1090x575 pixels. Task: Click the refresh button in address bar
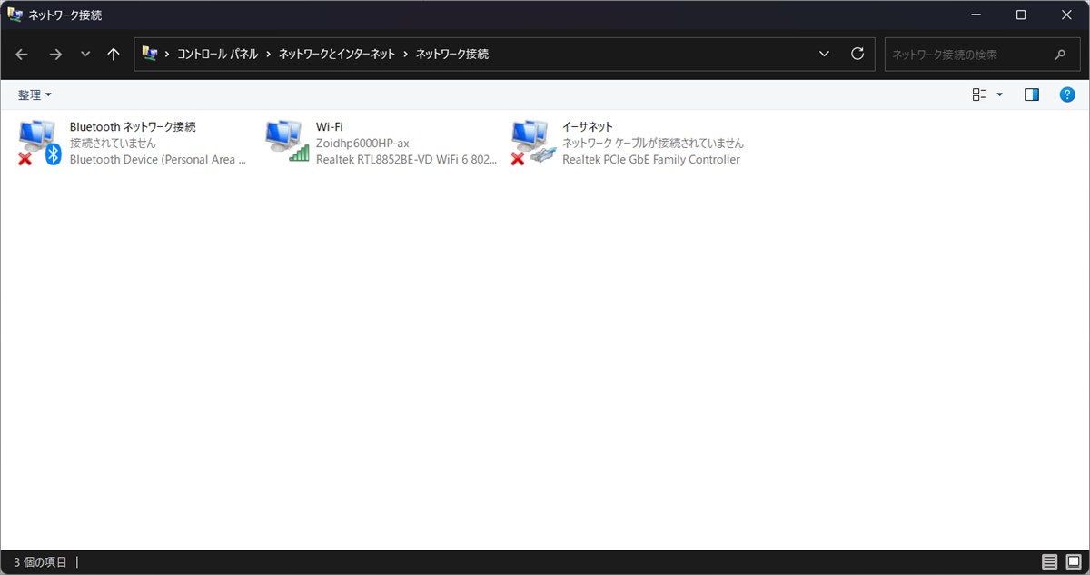coord(857,54)
